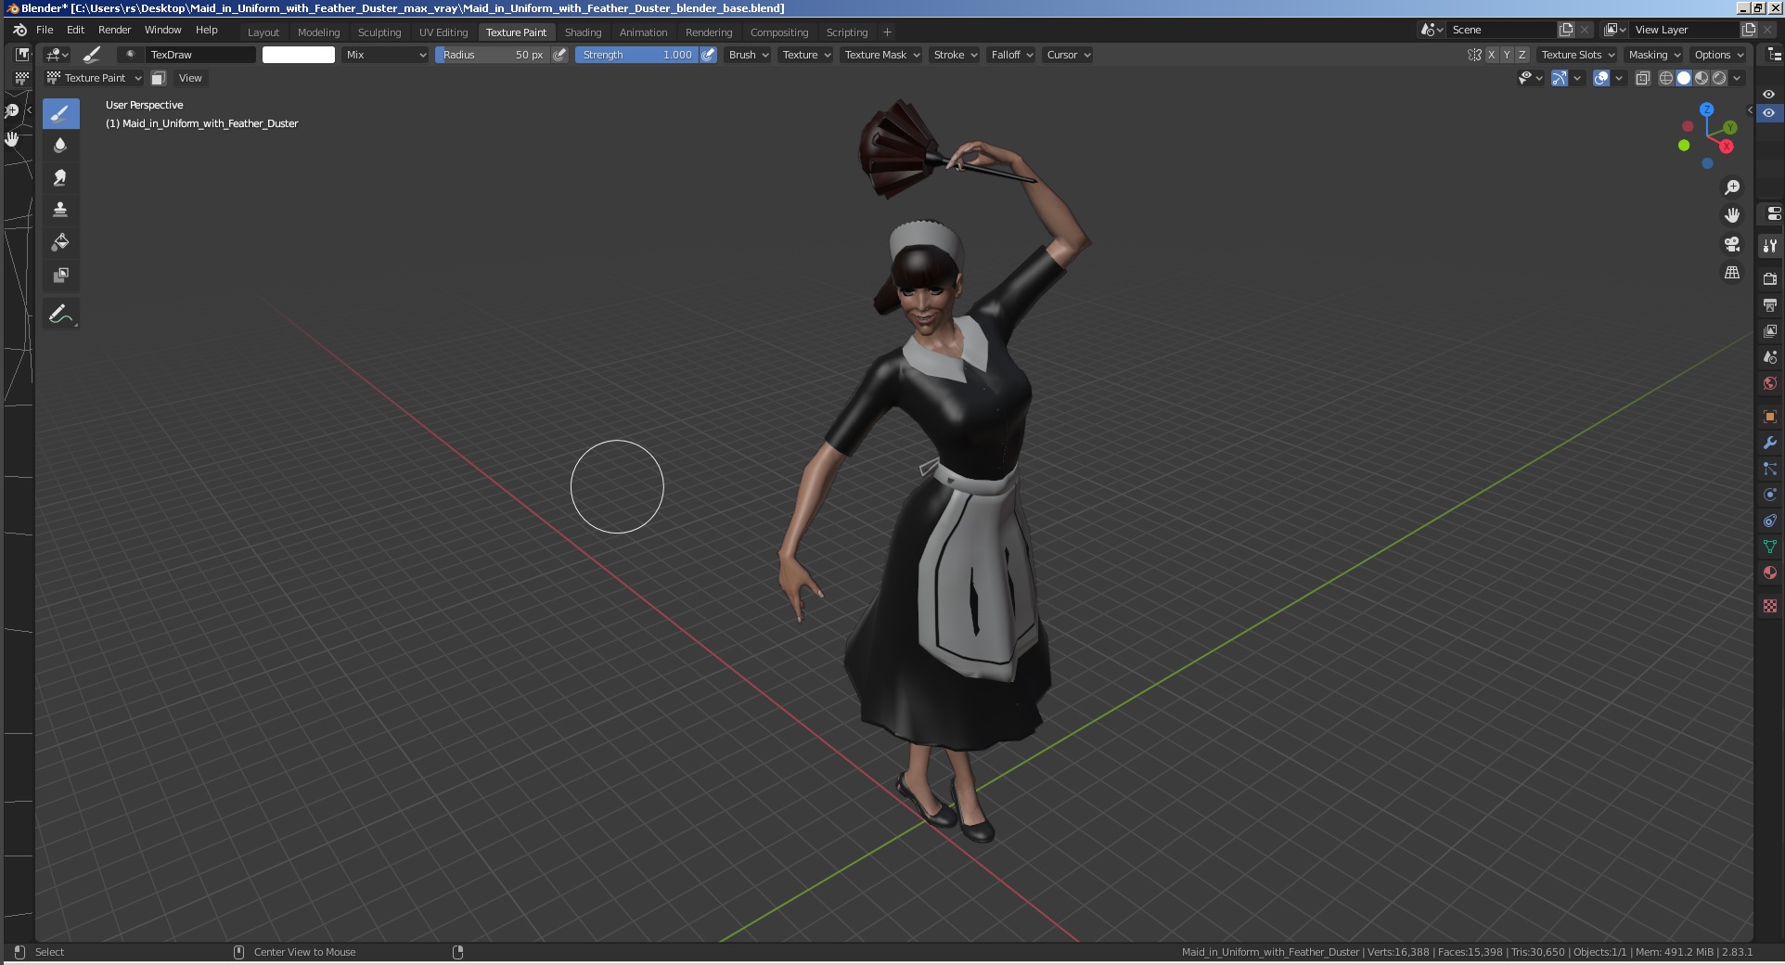1785x965 pixels.
Task: Switch to the Animation workspace tab
Action: pyautogui.click(x=643, y=32)
